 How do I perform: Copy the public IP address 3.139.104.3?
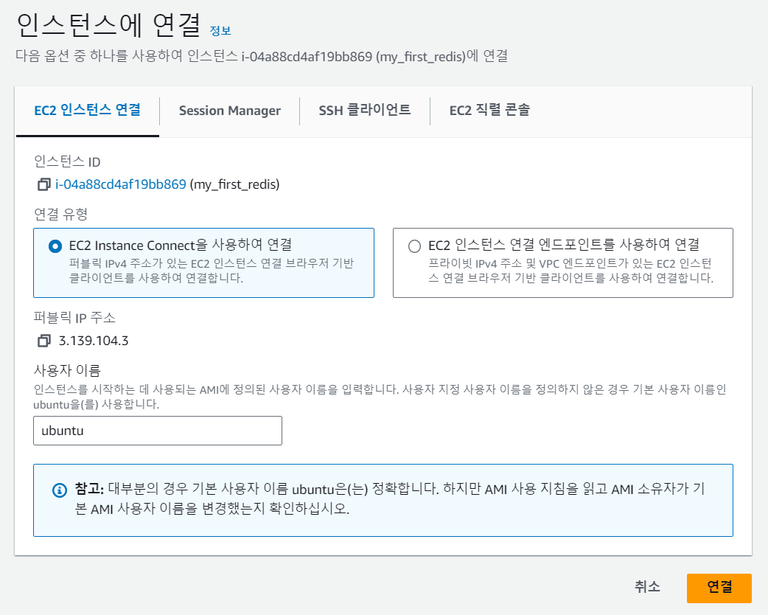(x=44, y=341)
